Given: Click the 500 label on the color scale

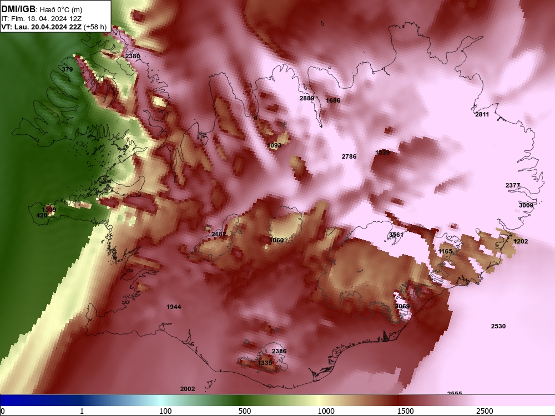Looking at the screenshot, I should 245,411.
